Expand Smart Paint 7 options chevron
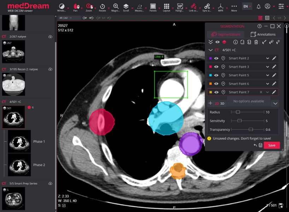Viewport: 289px width, 212px height. [x=267, y=92]
